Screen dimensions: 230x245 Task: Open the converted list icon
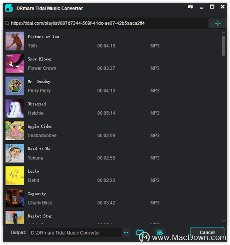click(x=160, y=233)
